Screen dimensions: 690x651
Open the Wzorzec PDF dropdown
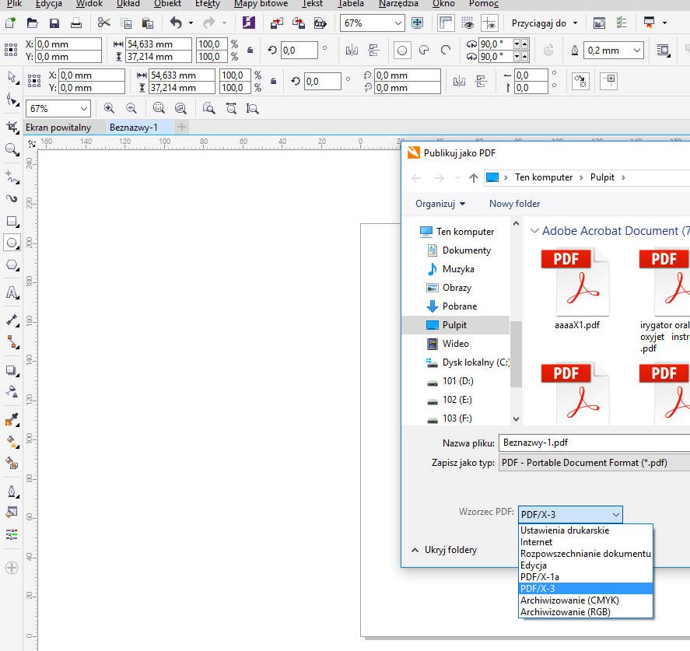(570, 514)
